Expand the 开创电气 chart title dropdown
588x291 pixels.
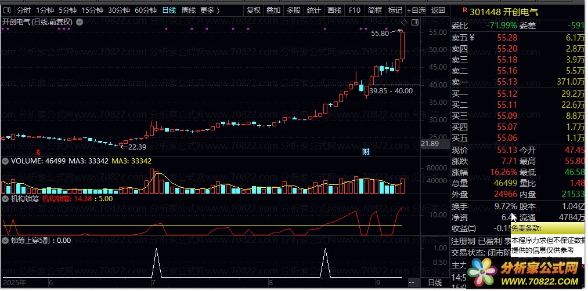pos(80,22)
